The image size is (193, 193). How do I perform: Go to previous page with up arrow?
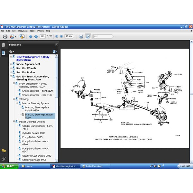point(31,37)
